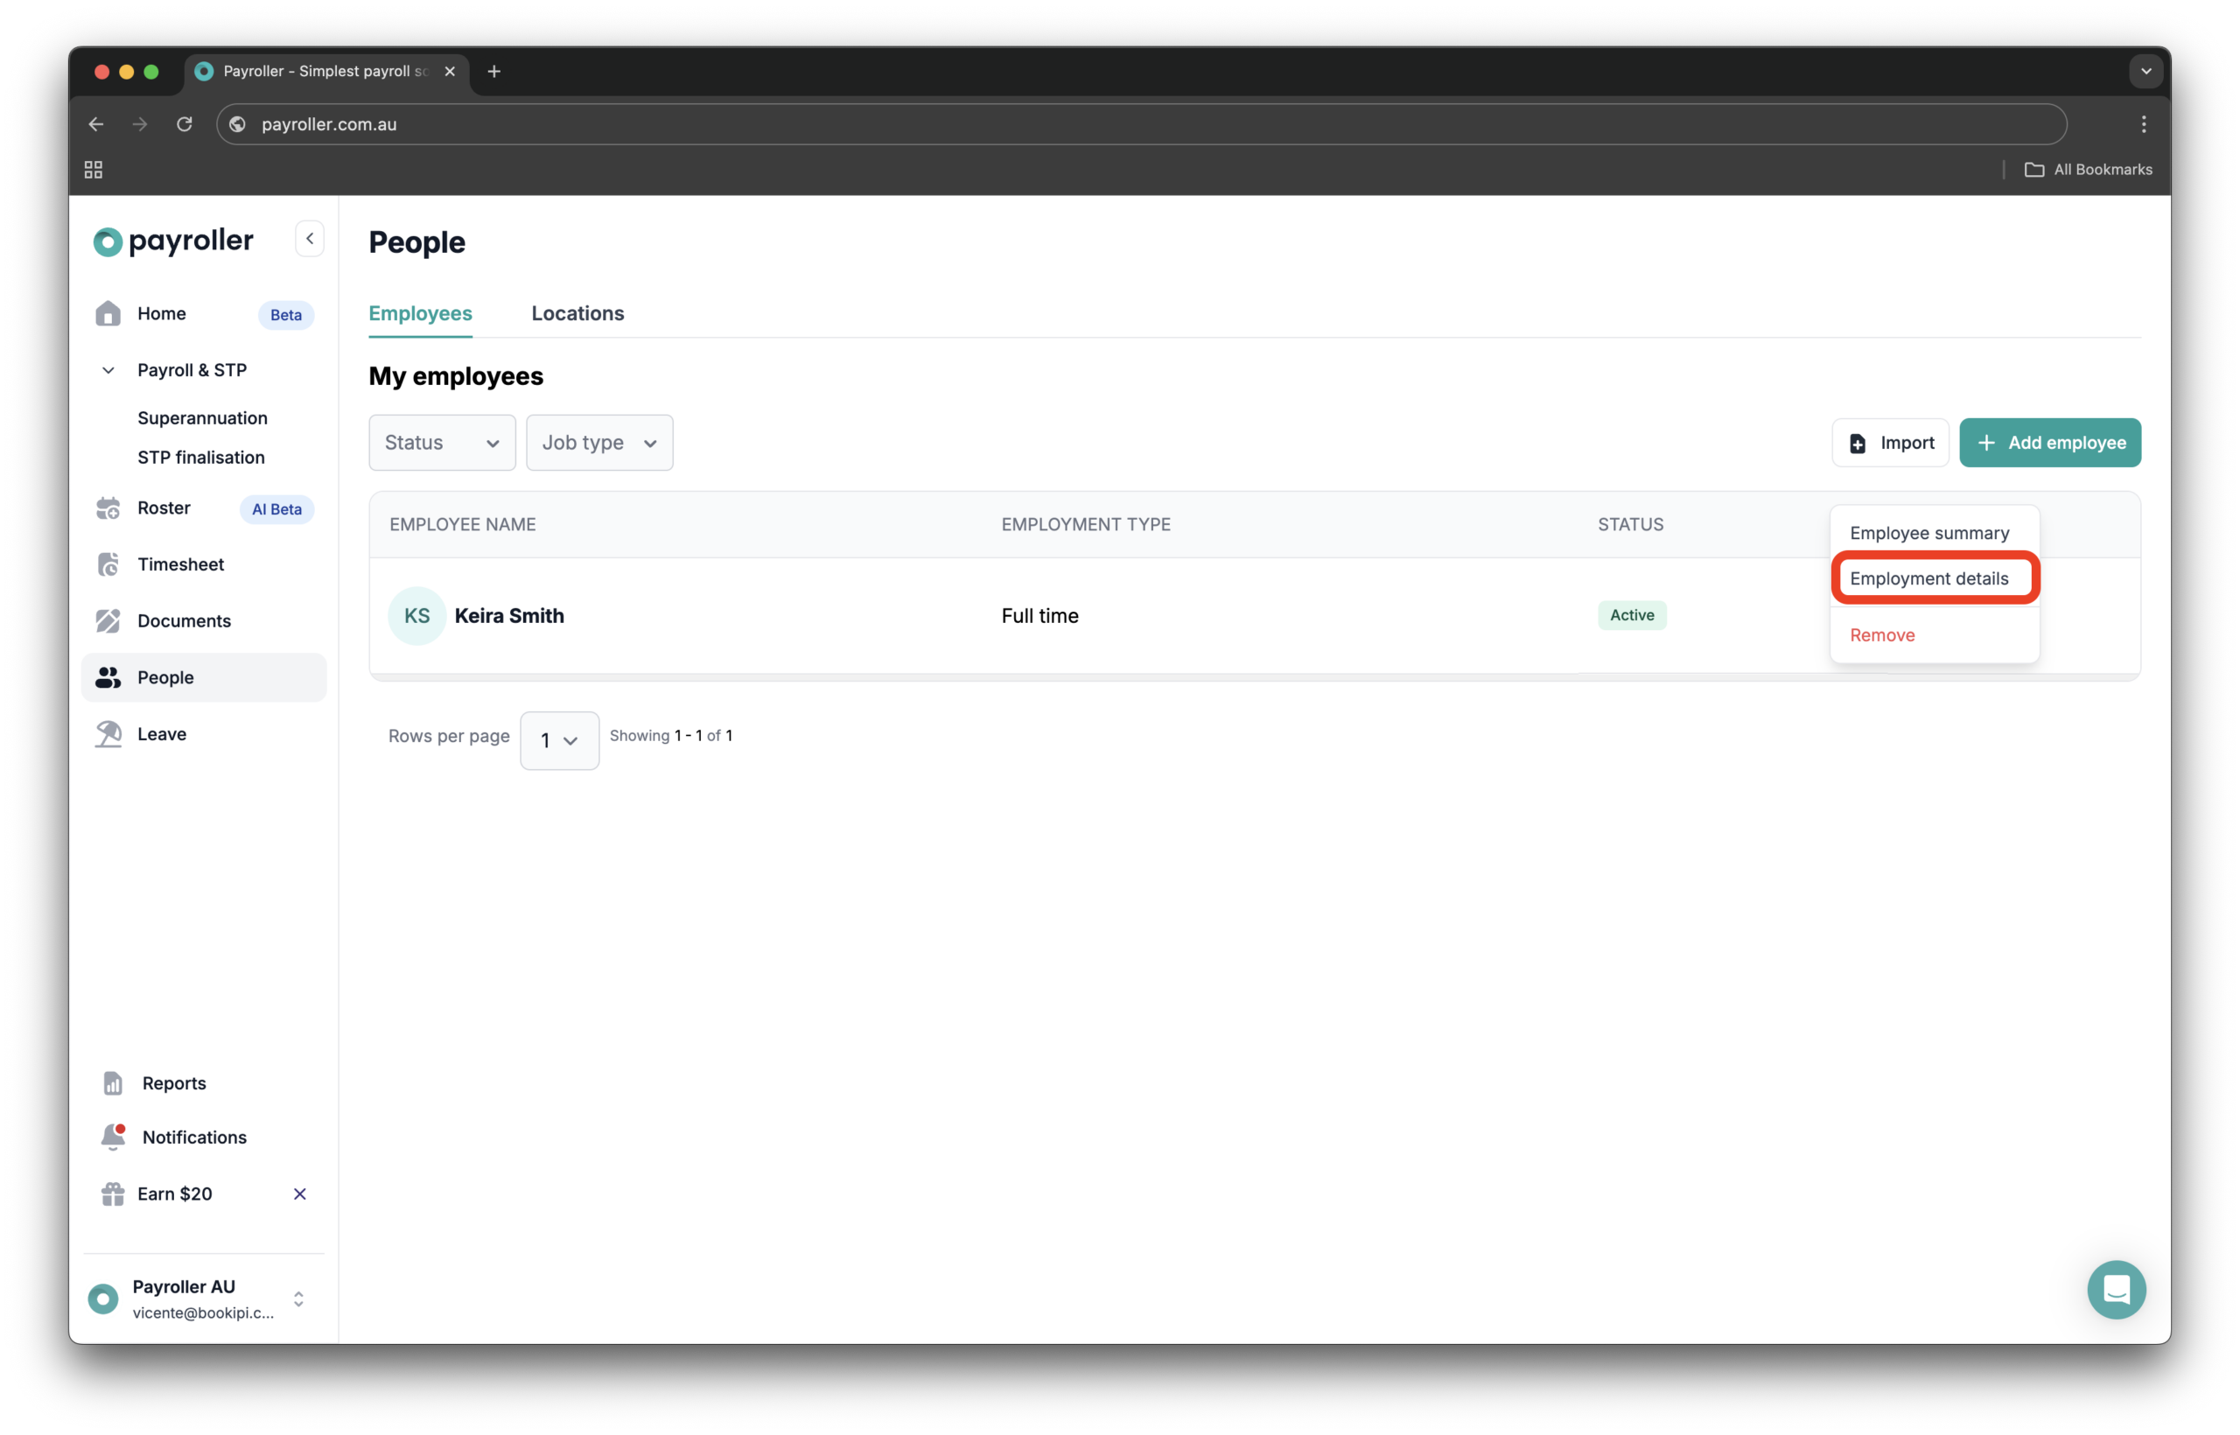
Task: Open the Job type filter dropdown
Action: coord(598,442)
